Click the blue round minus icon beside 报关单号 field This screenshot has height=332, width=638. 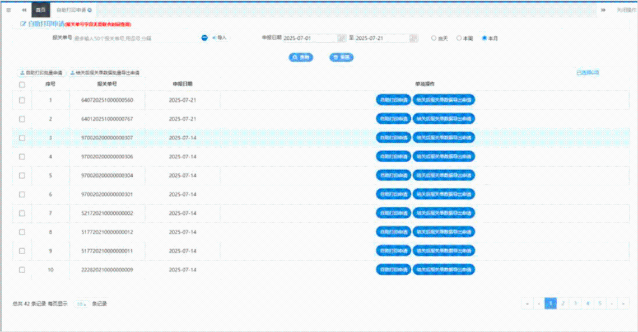coord(204,38)
